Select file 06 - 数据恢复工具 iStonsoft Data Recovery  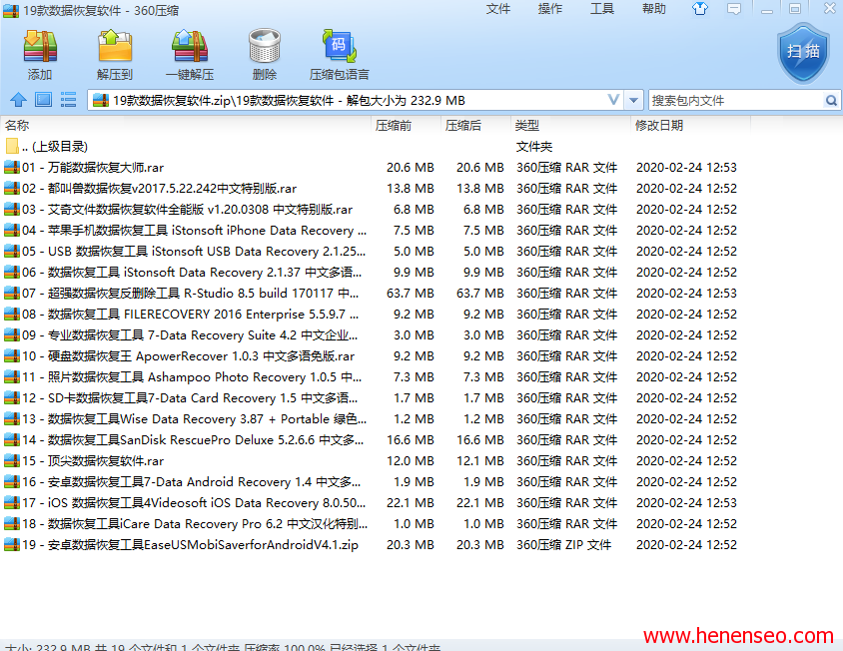pyautogui.click(x=192, y=272)
